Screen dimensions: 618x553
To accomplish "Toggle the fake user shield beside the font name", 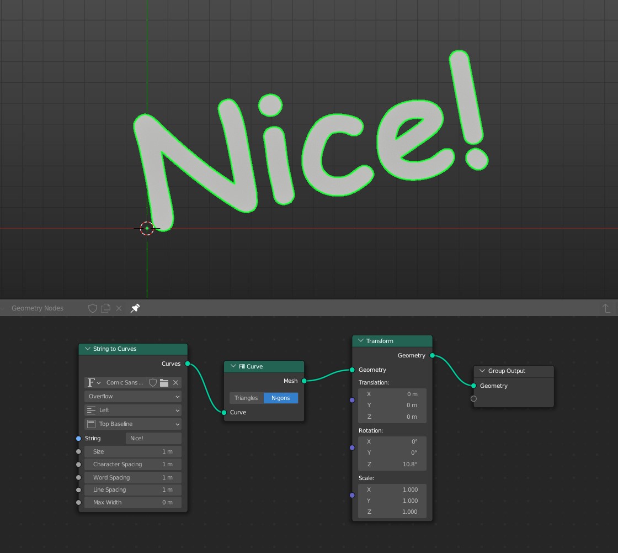I will [153, 382].
